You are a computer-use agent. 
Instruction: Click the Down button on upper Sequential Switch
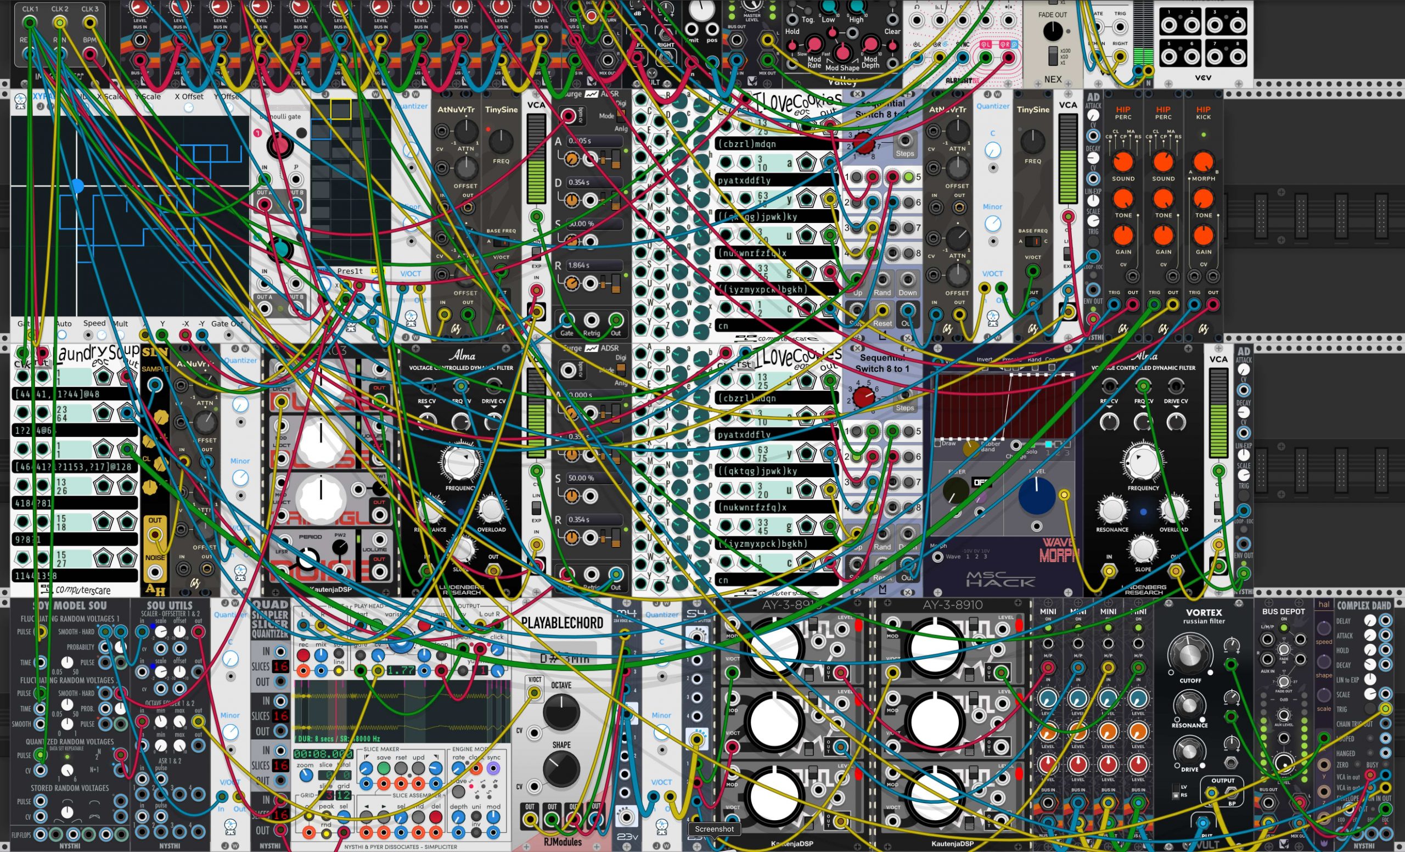pos(907,279)
